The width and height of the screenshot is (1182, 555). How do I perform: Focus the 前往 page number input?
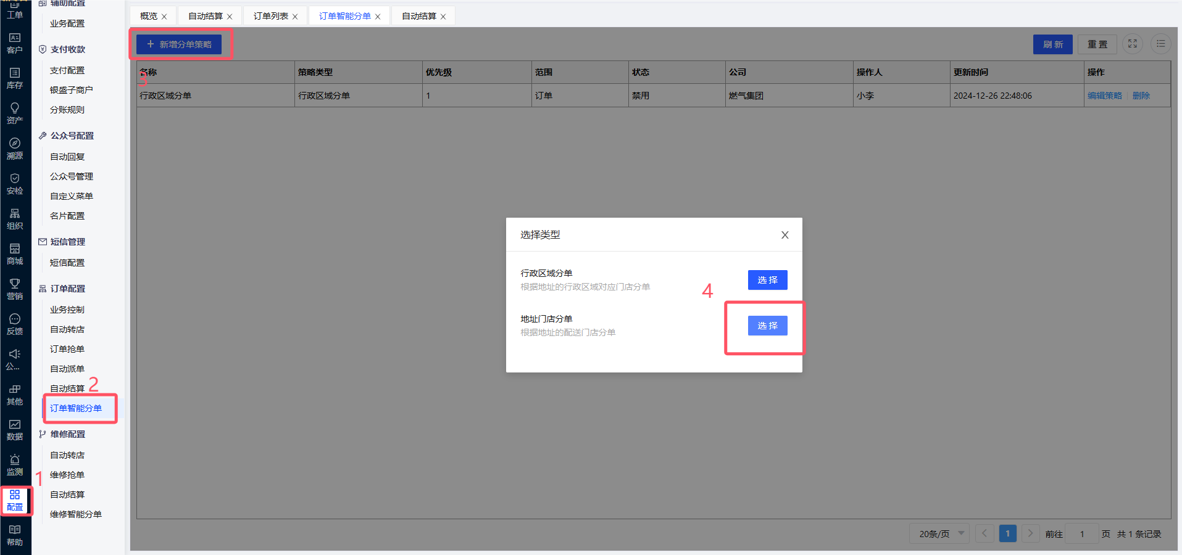1082,533
